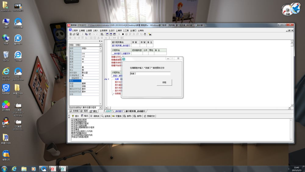Select the 酷狗音乐 desktop icon
Image resolution: width=305 pixels, height=172 pixels.
[x=18, y=40]
